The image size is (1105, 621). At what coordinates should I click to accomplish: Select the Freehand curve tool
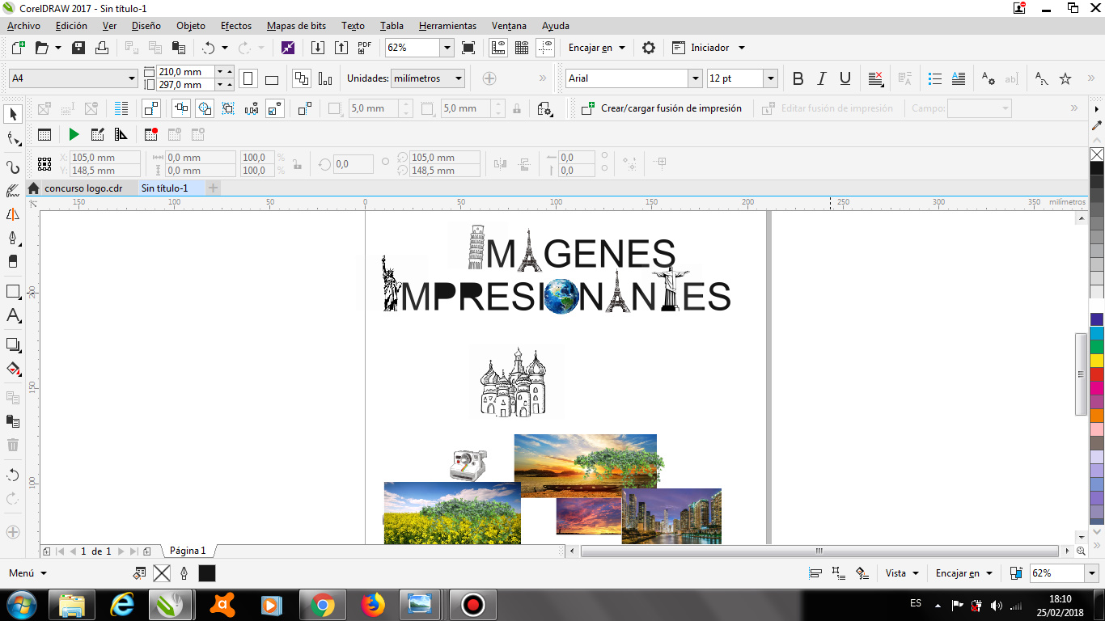tap(13, 167)
